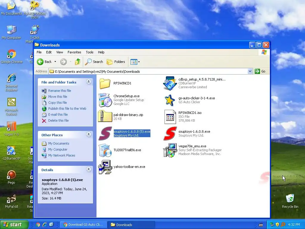Click the system tray clock
The height and width of the screenshot is (229, 305).
click(294, 225)
